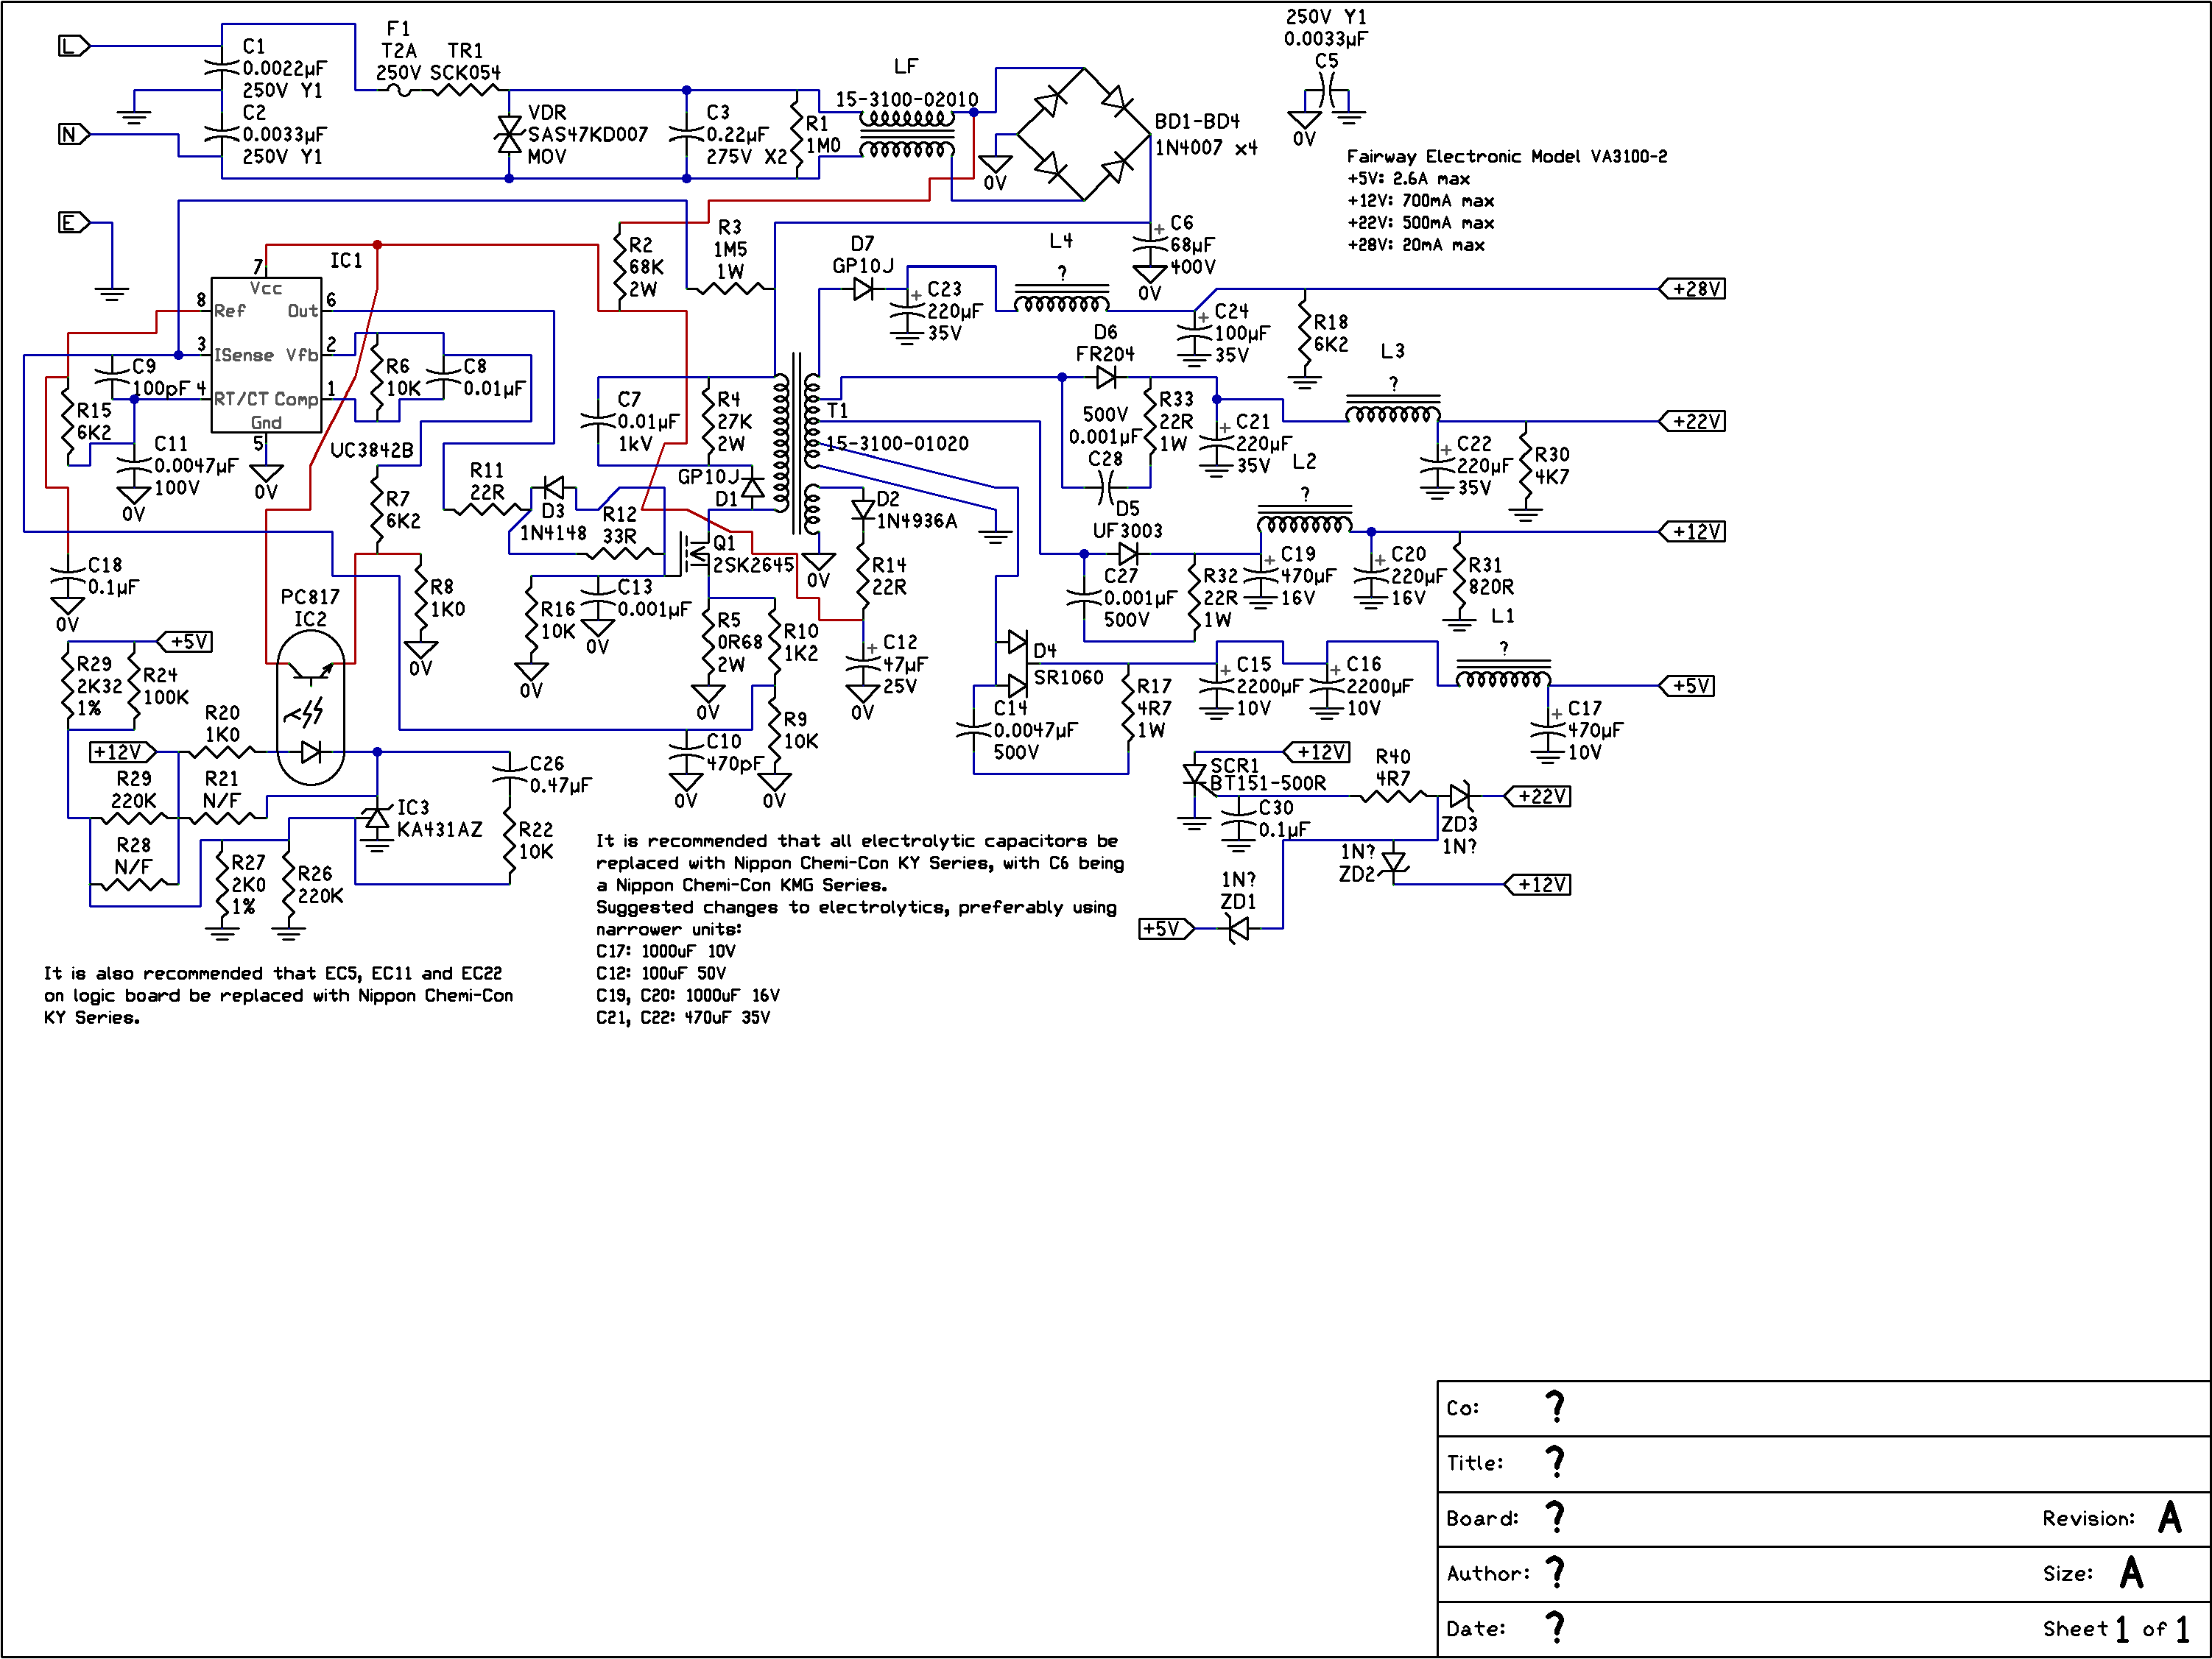Image resolution: width=2212 pixels, height=1659 pixels.
Task: Select the R40 4R7 resistor
Action: [1393, 796]
